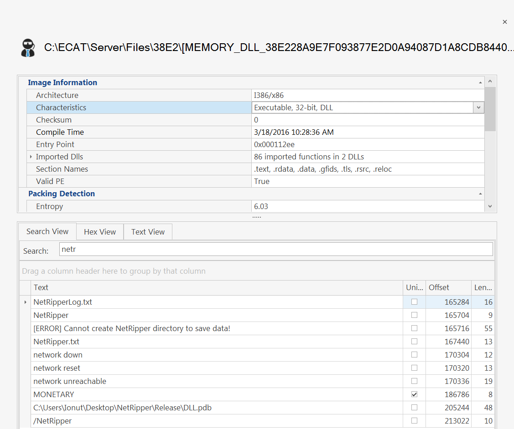Collapse the Packing Detection section
The width and height of the screenshot is (514, 429).
pos(480,194)
